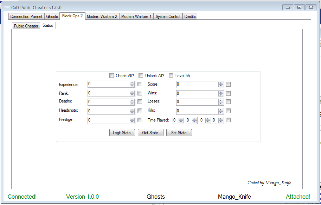Tick the checkbox next to Kills field

click(x=228, y=111)
